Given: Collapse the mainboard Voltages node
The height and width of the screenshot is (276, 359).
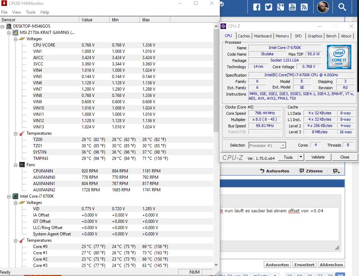Looking at the screenshot, I should 16,39.
